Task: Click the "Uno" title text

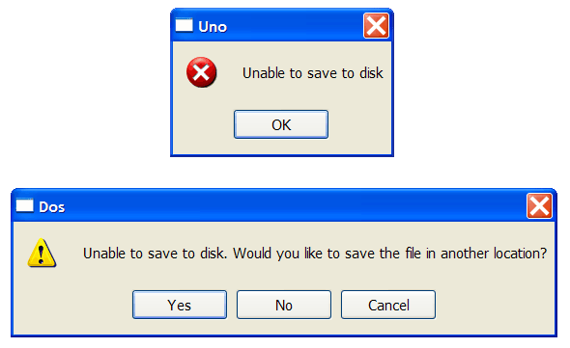Action: point(213,27)
